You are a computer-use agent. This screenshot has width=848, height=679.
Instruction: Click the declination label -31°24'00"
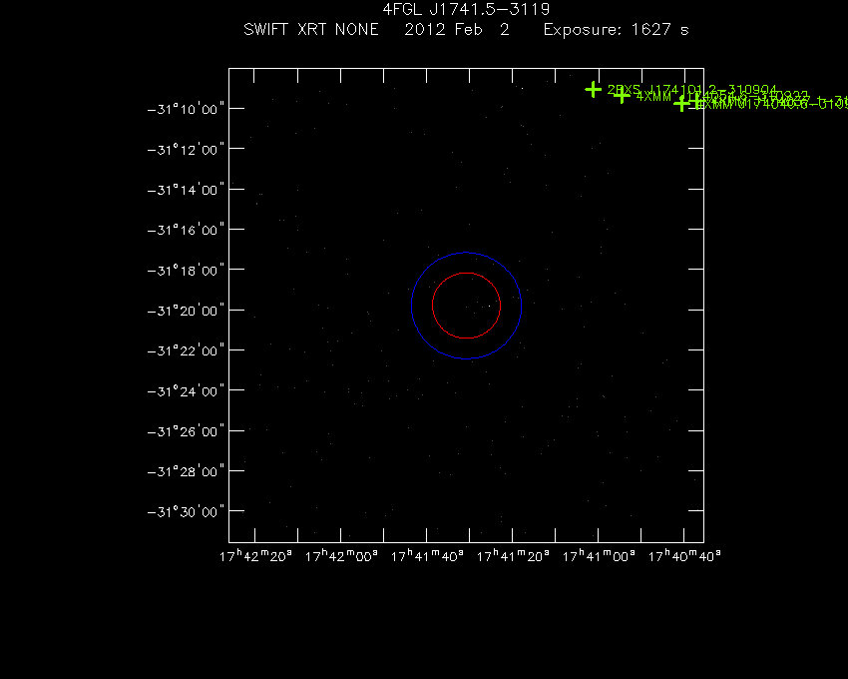[x=186, y=391]
